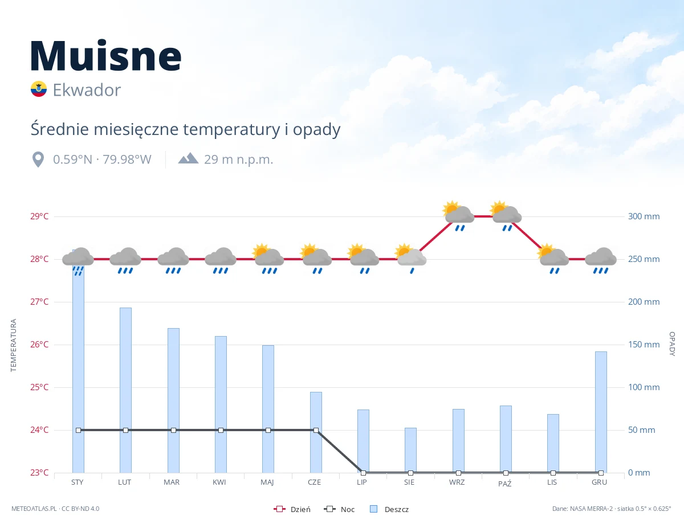Image resolution: width=684 pixels, height=524 pixels.
Task: Click the August light rain weather icon
Action: pyautogui.click(x=410, y=259)
